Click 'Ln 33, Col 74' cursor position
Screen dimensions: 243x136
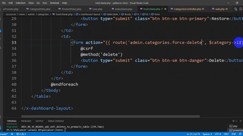(x=193, y=134)
